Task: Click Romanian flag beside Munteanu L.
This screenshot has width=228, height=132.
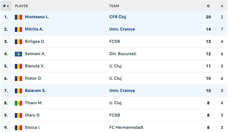Action: 18,17
